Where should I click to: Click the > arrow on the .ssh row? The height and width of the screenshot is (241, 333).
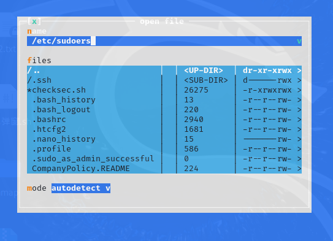pos(299,80)
